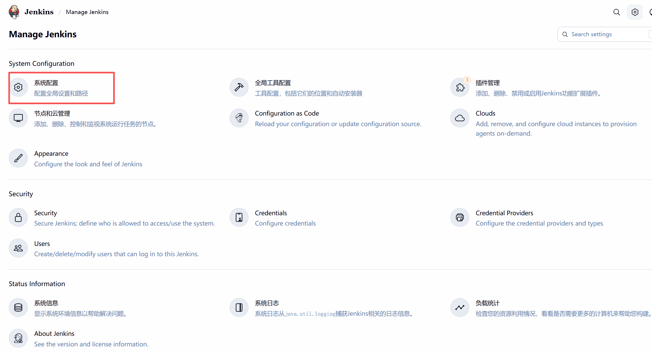
Task: Open Configuration as Code title link
Action: (x=287, y=113)
